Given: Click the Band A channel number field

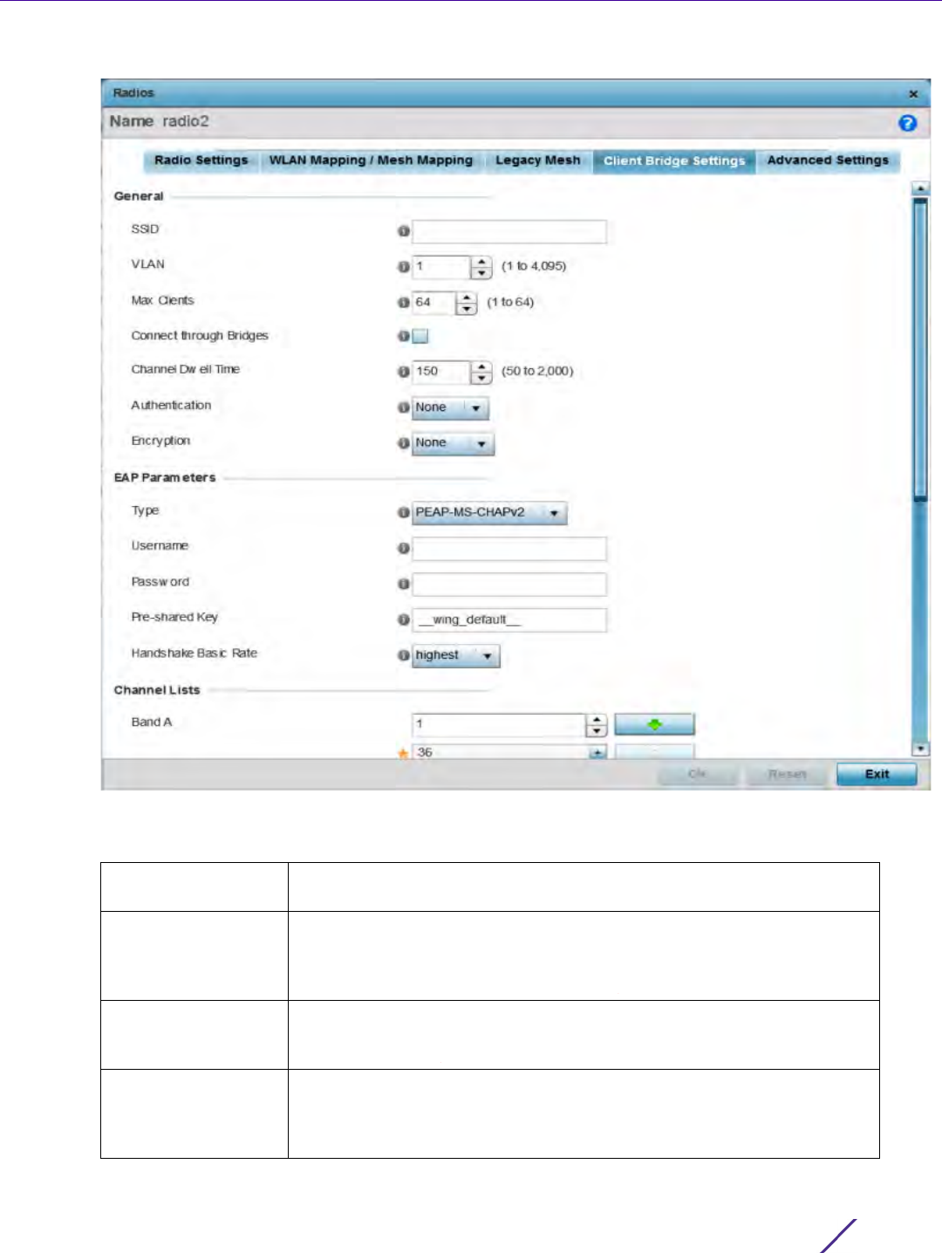Looking at the screenshot, I should click(x=499, y=725).
